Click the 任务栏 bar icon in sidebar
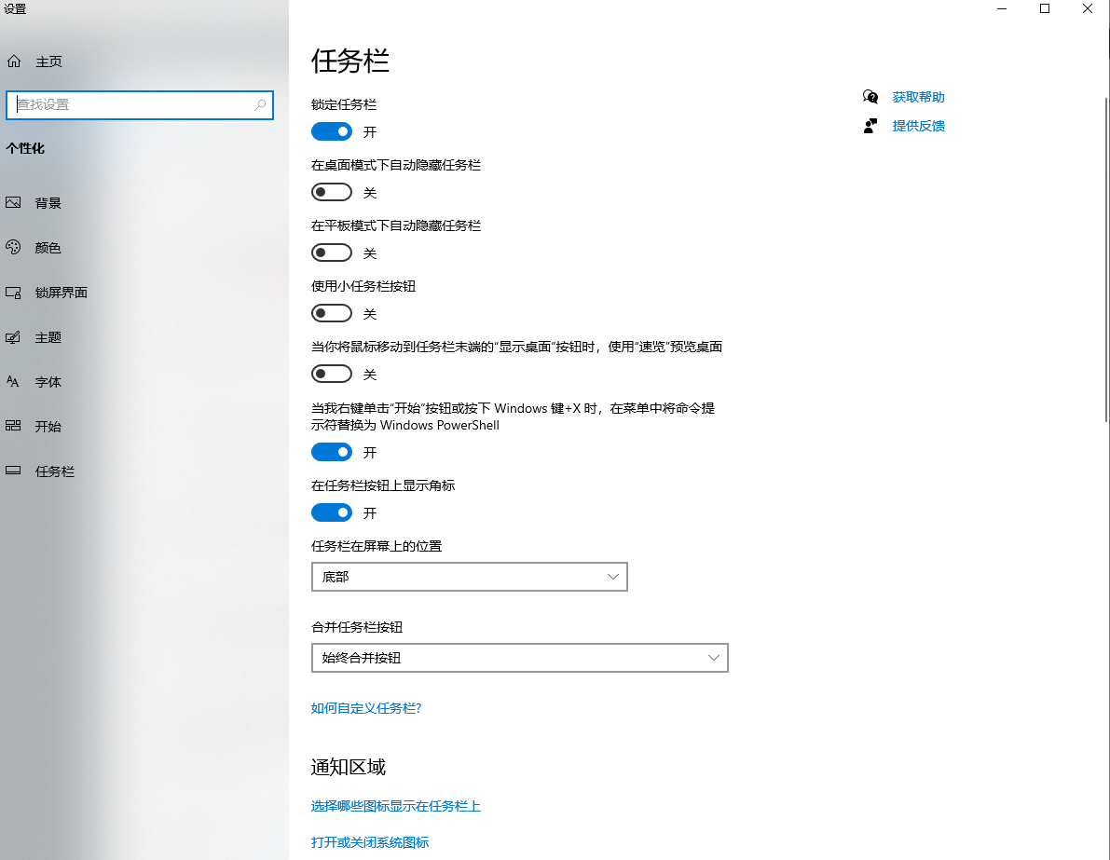The image size is (1110, 860). tap(13, 471)
